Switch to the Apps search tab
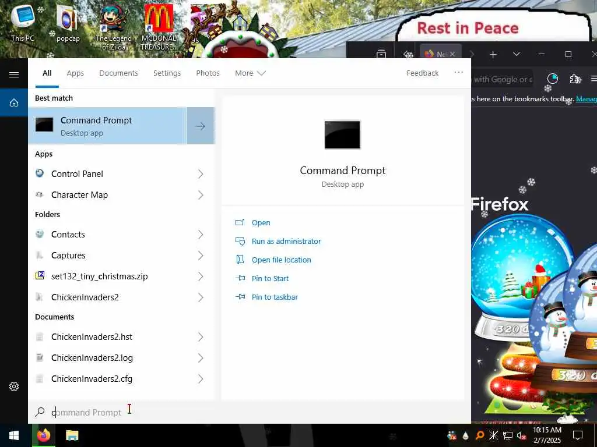The height and width of the screenshot is (447, 597). (75, 73)
